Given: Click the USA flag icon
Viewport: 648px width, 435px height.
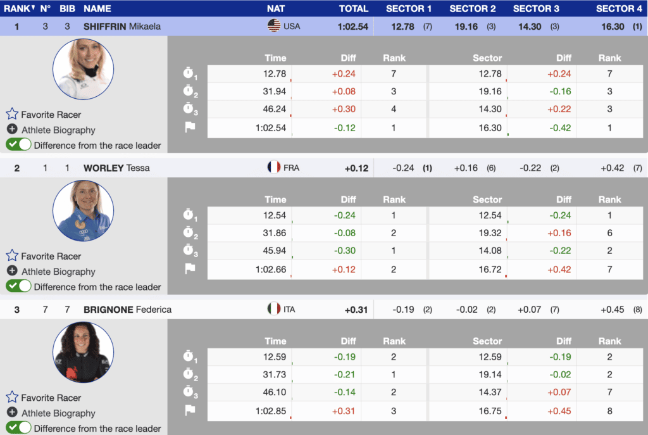Looking at the screenshot, I should pyautogui.click(x=274, y=26).
